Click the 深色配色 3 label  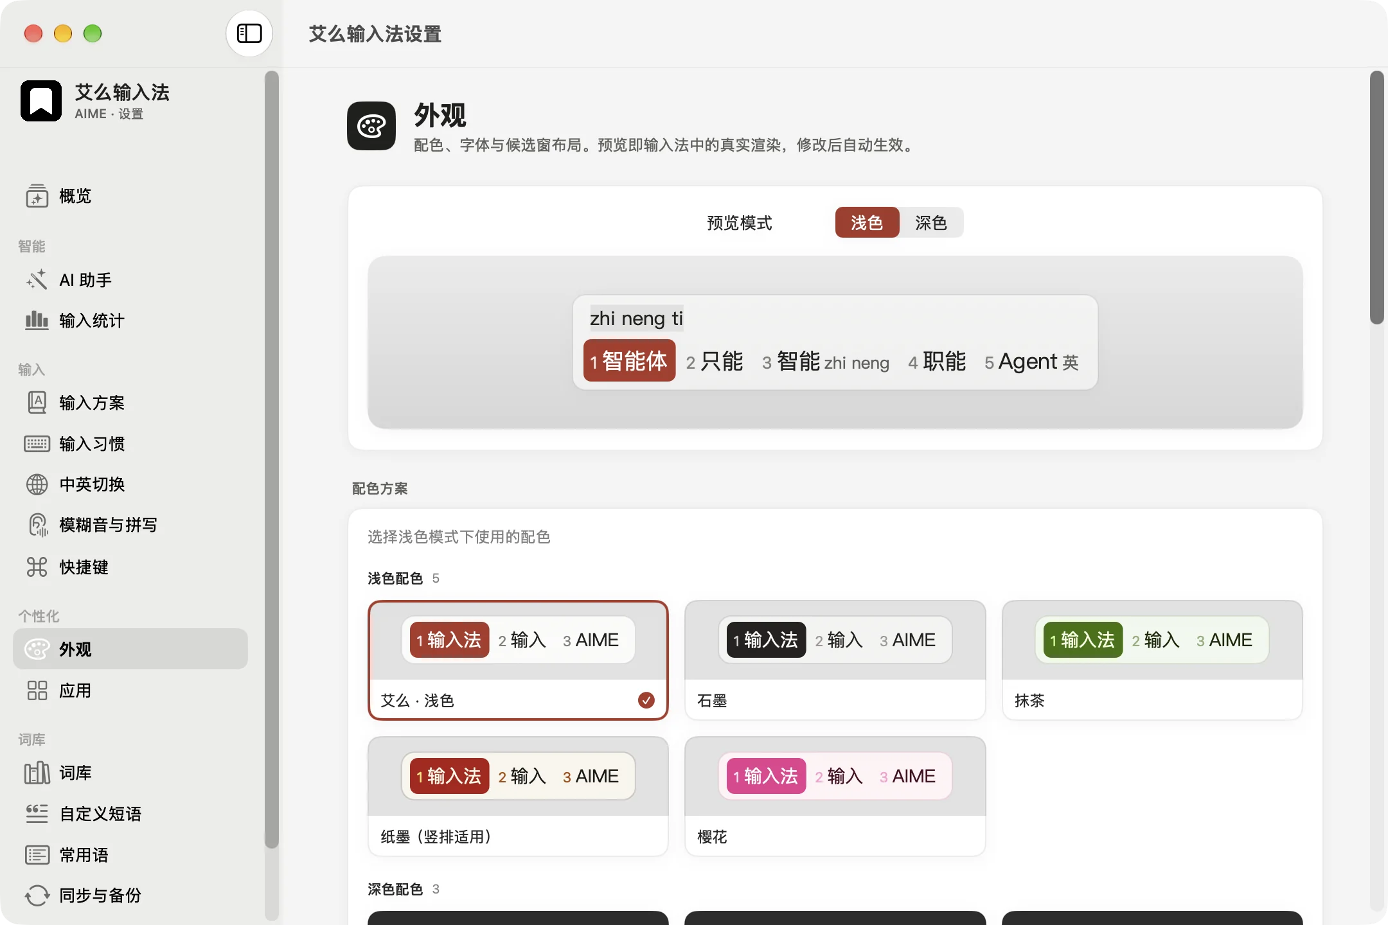pos(404,889)
